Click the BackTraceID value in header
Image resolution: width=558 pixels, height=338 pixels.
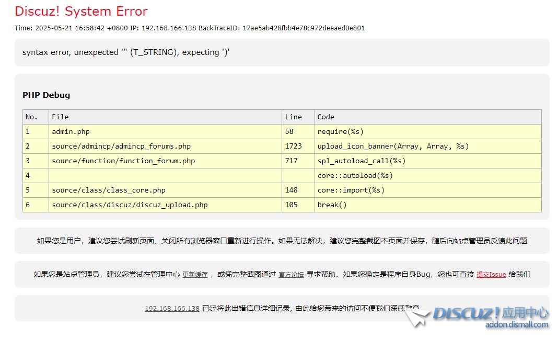(303, 28)
